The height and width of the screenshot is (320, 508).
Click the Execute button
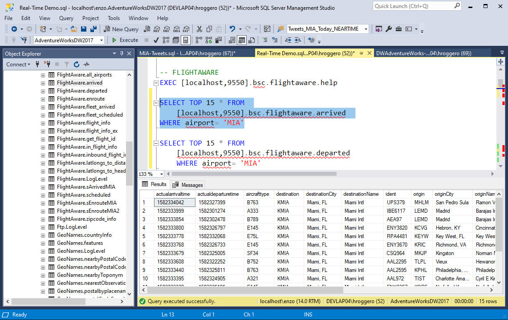point(125,40)
